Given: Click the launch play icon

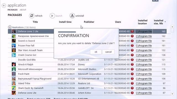Looking at the screenshot, I should [x=52, y=16].
